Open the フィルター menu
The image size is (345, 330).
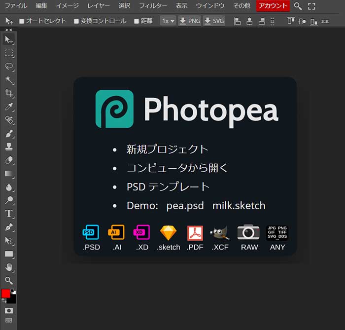tap(153, 6)
